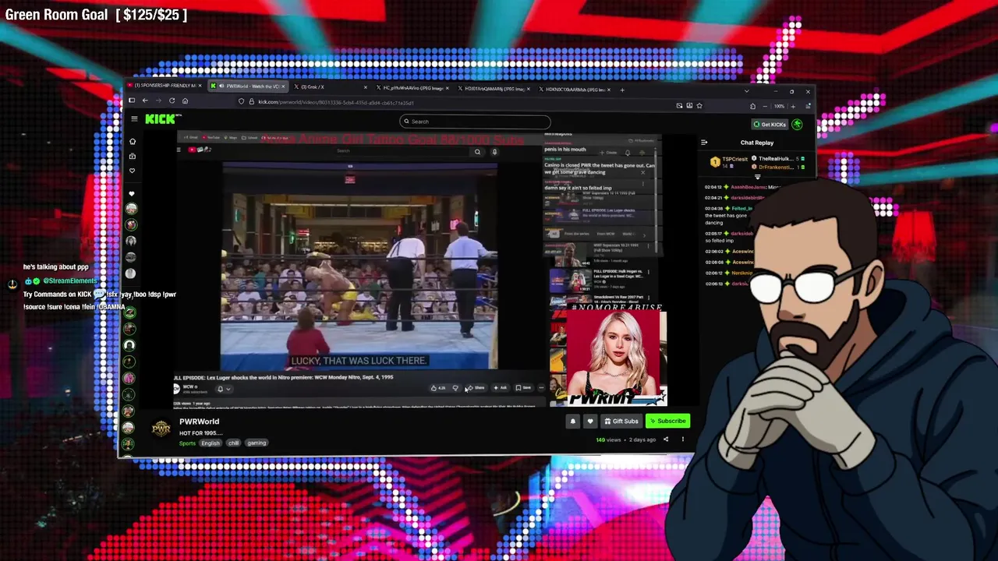Screen dimensions: 998x561
Task: Click the 'HOT FOR 1995....' stream title
Action: coord(201,432)
